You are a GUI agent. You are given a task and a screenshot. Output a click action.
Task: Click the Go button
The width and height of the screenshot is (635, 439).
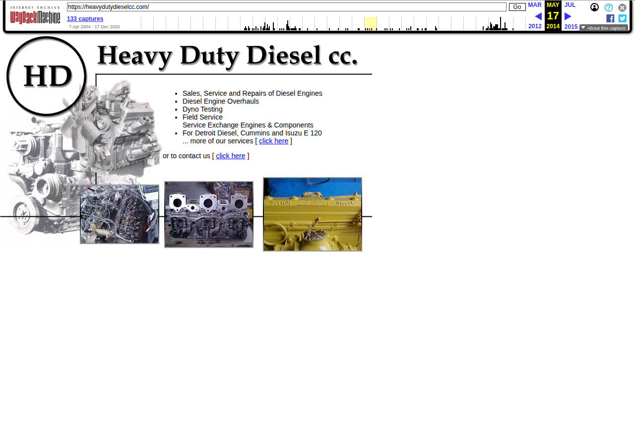click(x=517, y=7)
